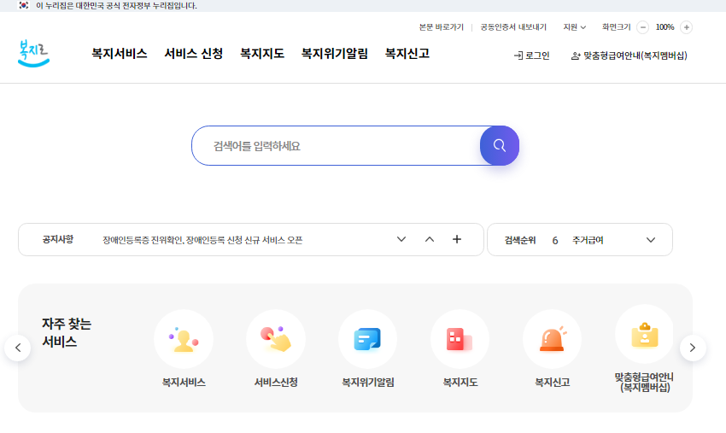Open 복지서비스 people icon
The image size is (726, 433).
pyautogui.click(x=184, y=339)
